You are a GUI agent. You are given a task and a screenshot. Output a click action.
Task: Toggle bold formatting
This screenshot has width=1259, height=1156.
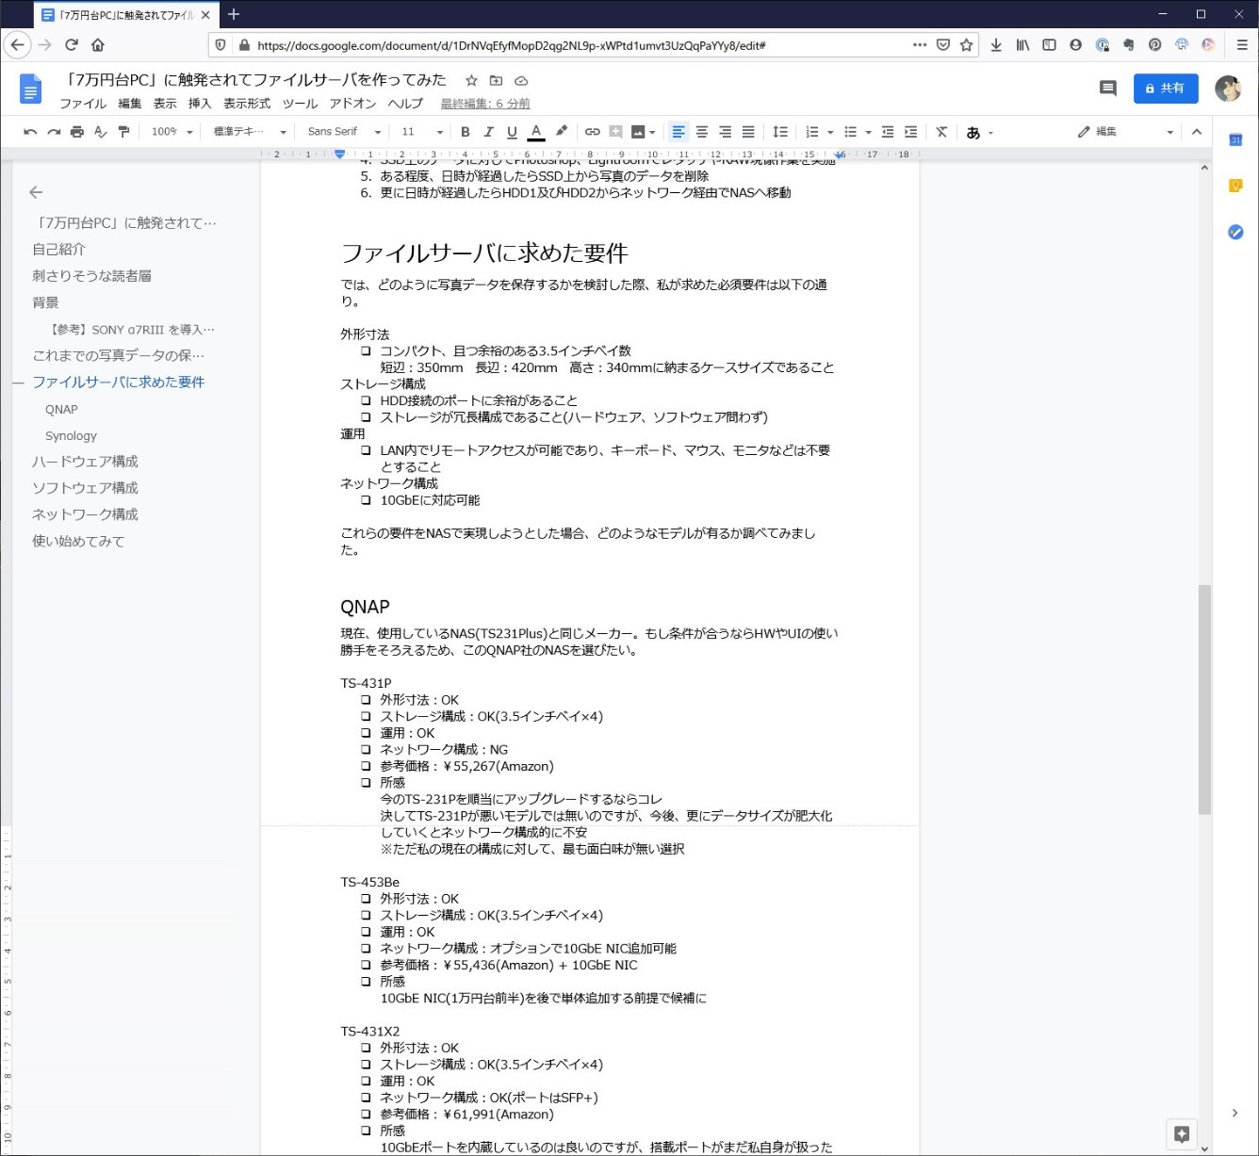click(466, 132)
